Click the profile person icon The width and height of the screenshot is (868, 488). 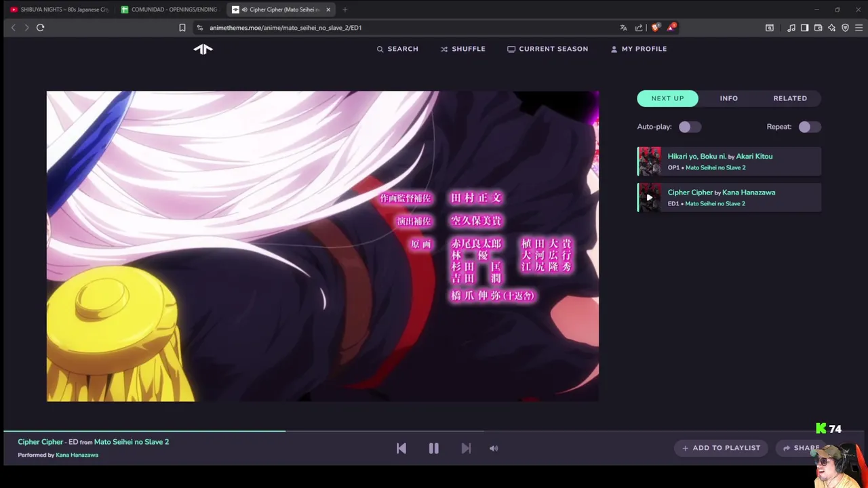pos(614,49)
